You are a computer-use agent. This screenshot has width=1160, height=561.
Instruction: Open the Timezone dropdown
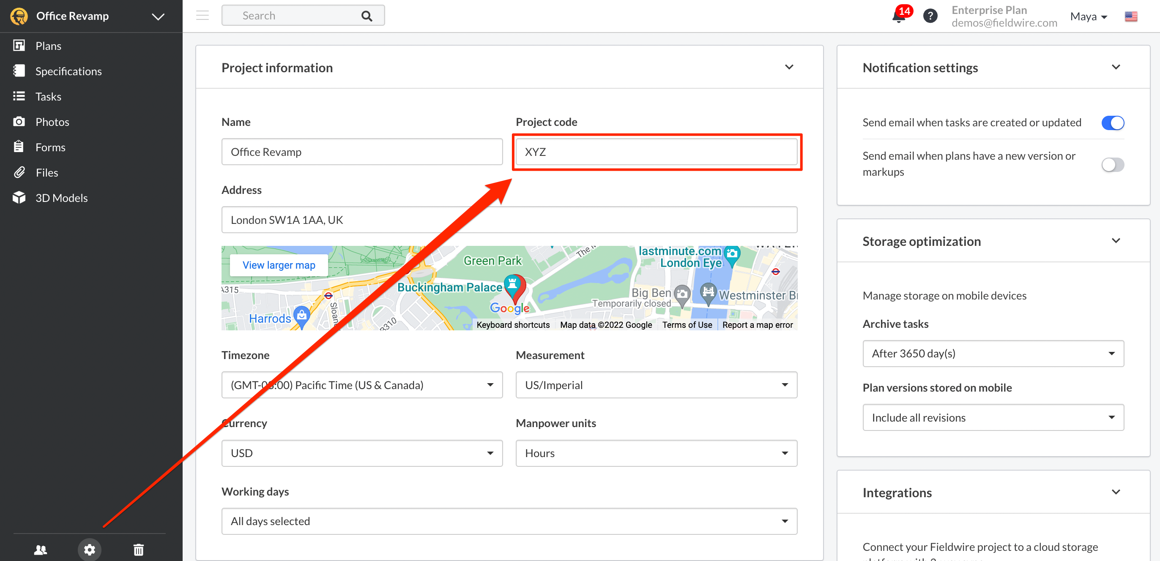[x=362, y=385]
